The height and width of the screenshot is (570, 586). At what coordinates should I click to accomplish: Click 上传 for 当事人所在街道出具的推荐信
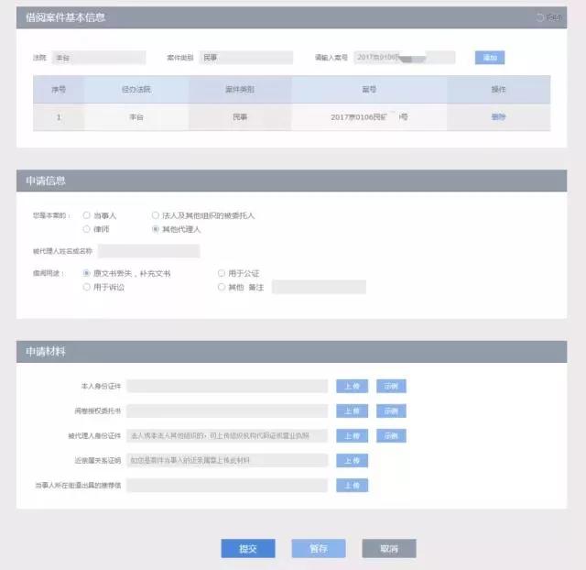tap(352, 486)
